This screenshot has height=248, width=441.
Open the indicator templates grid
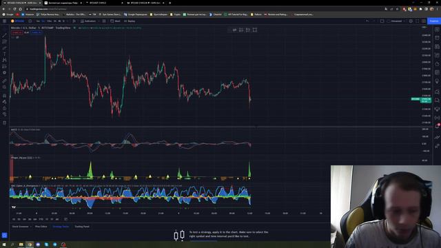pos(104,21)
